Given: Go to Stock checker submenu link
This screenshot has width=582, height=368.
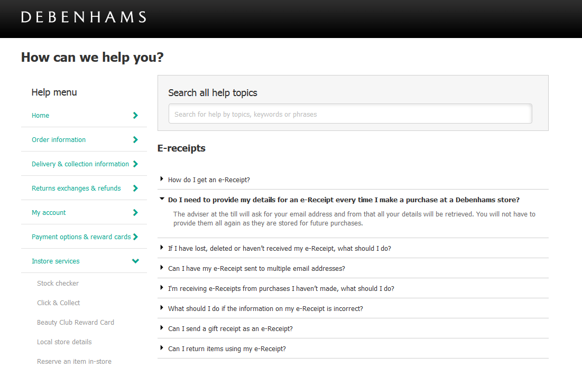Looking at the screenshot, I should click(x=58, y=283).
